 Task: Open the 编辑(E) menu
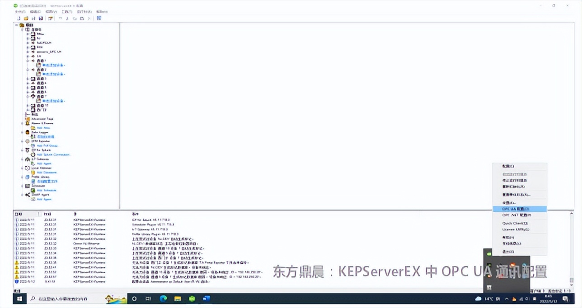coord(35,11)
